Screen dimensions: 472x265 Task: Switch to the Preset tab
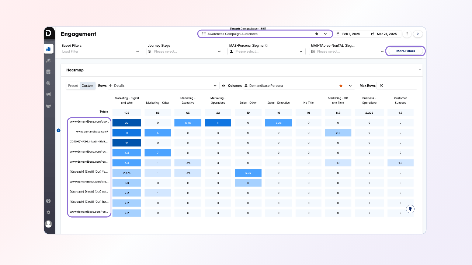[73, 86]
